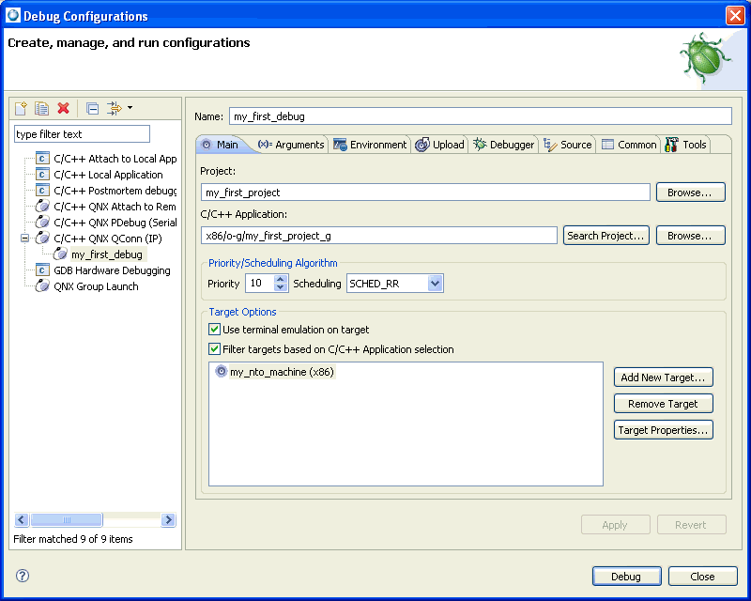Open Target Properties
The image size is (751, 601).
tap(663, 429)
